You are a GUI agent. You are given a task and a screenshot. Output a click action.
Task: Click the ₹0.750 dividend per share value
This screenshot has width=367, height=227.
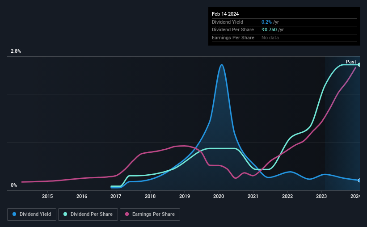269,30
